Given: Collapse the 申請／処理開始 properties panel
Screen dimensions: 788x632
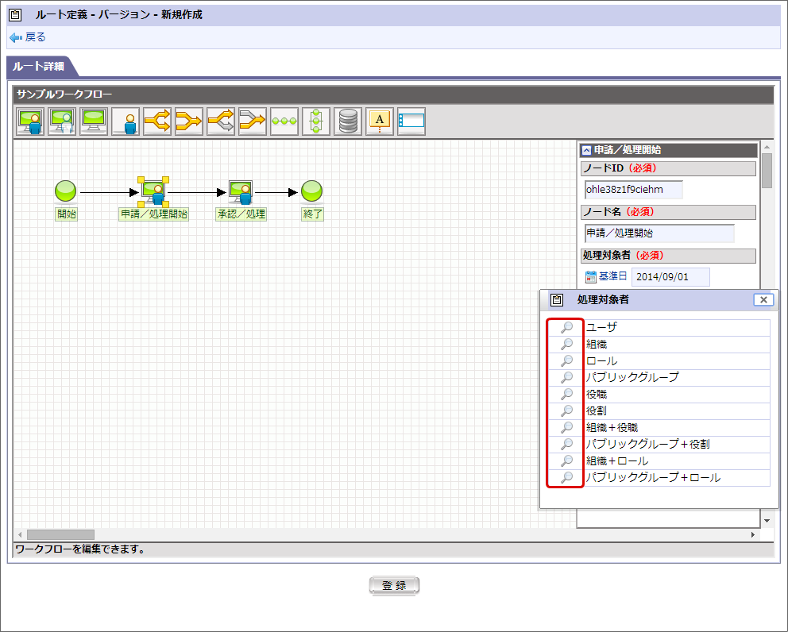Looking at the screenshot, I should click(586, 150).
